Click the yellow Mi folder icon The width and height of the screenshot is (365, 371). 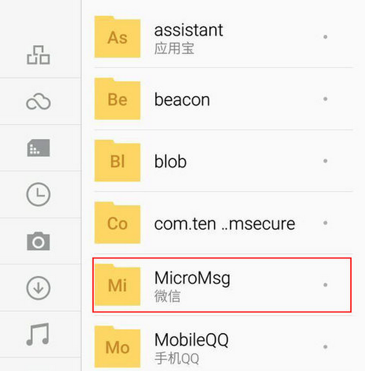coord(118,285)
